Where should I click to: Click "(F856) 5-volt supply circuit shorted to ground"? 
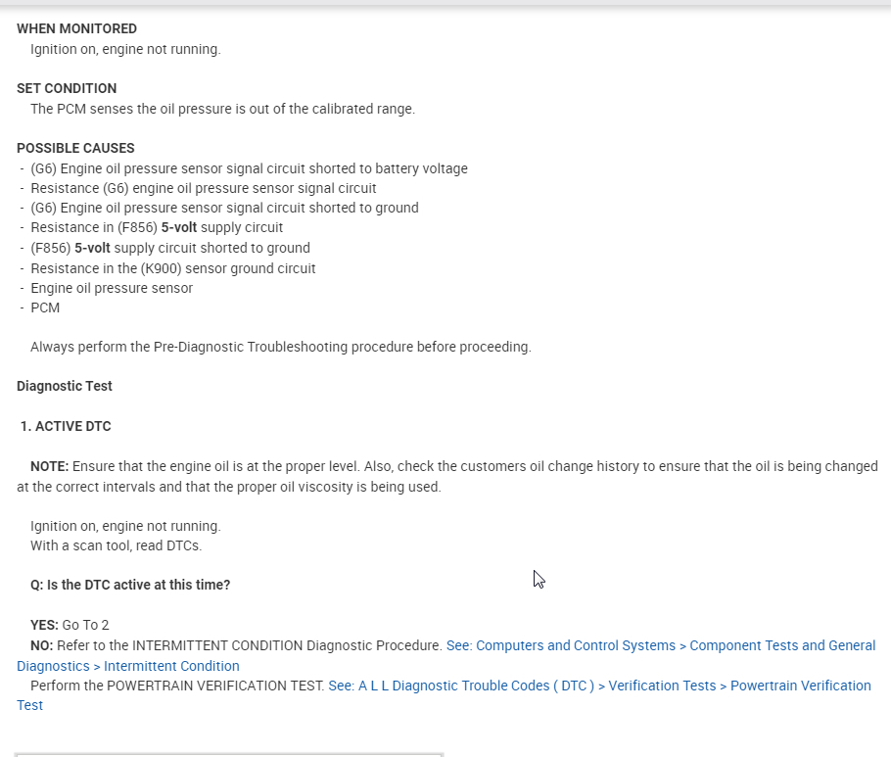pyautogui.click(x=170, y=248)
